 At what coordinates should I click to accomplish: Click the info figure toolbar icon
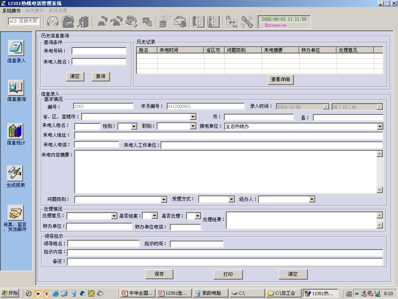coord(83,22)
